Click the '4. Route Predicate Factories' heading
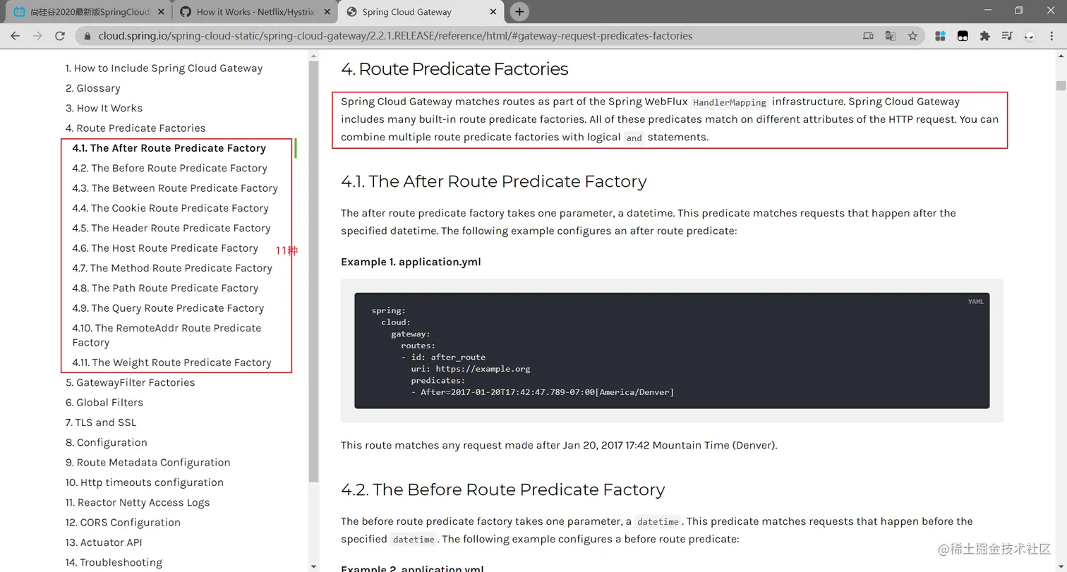Viewport: 1067px width, 572px height. tap(454, 69)
